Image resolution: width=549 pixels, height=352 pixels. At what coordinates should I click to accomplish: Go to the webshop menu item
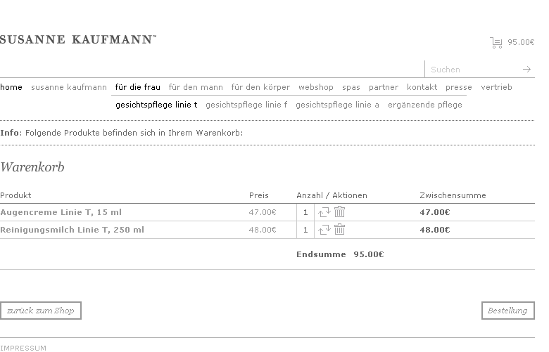click(316, 87)
